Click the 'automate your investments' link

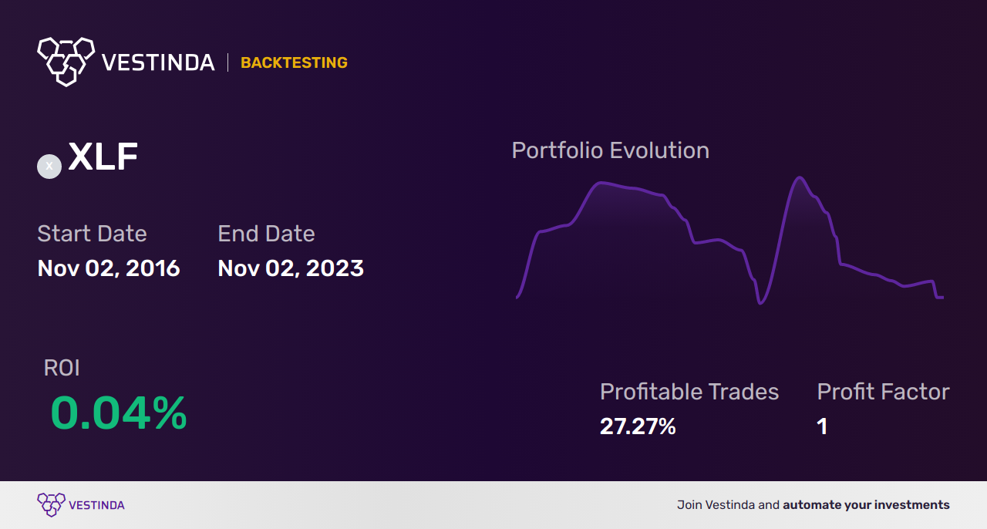pyautogui.click(x=866, y=505)
